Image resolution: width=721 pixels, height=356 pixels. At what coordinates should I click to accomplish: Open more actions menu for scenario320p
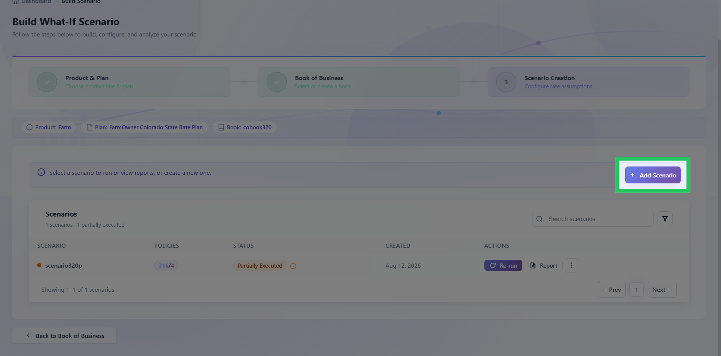[x=572, y=265]
